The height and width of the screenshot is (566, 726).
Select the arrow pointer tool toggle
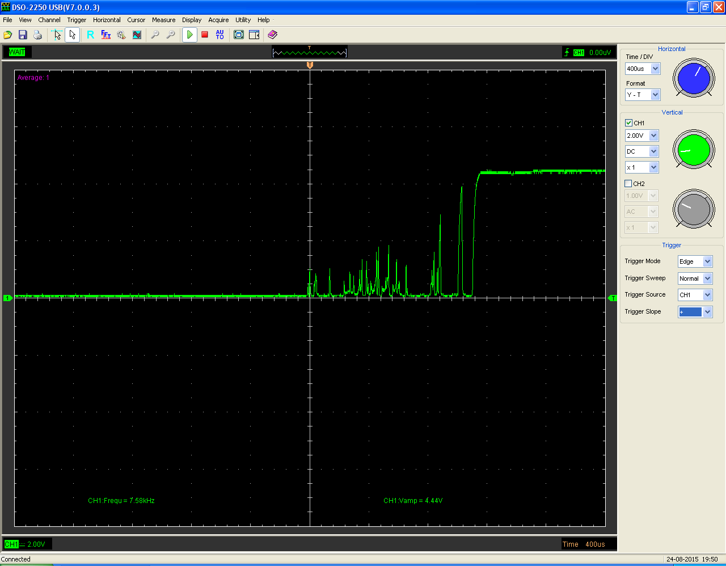72,35
